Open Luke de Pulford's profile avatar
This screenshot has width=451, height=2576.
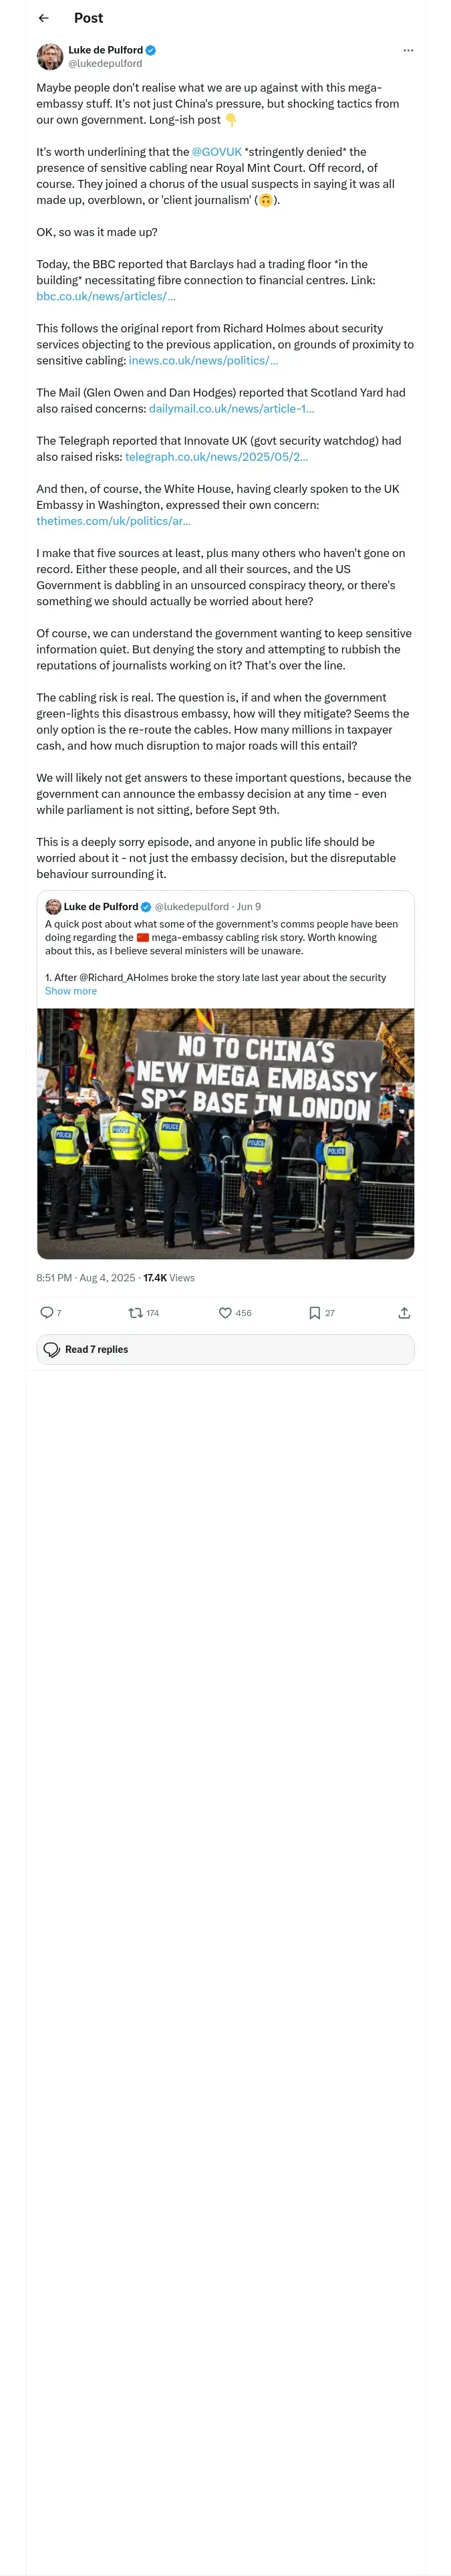50,56
